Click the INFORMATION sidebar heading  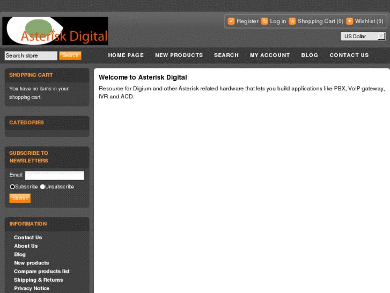point(28,224)
